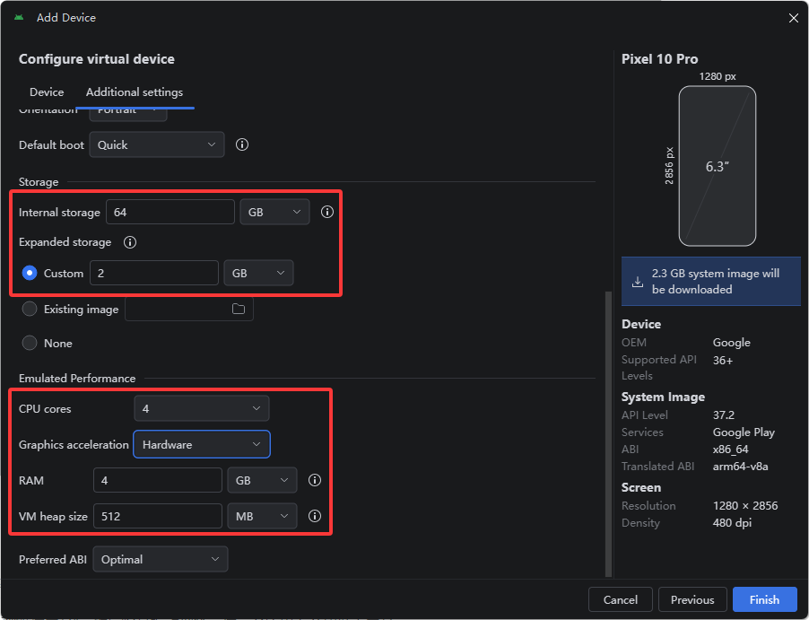Click the 'arm64-v8a' Translated ABI value

(740, 467)
